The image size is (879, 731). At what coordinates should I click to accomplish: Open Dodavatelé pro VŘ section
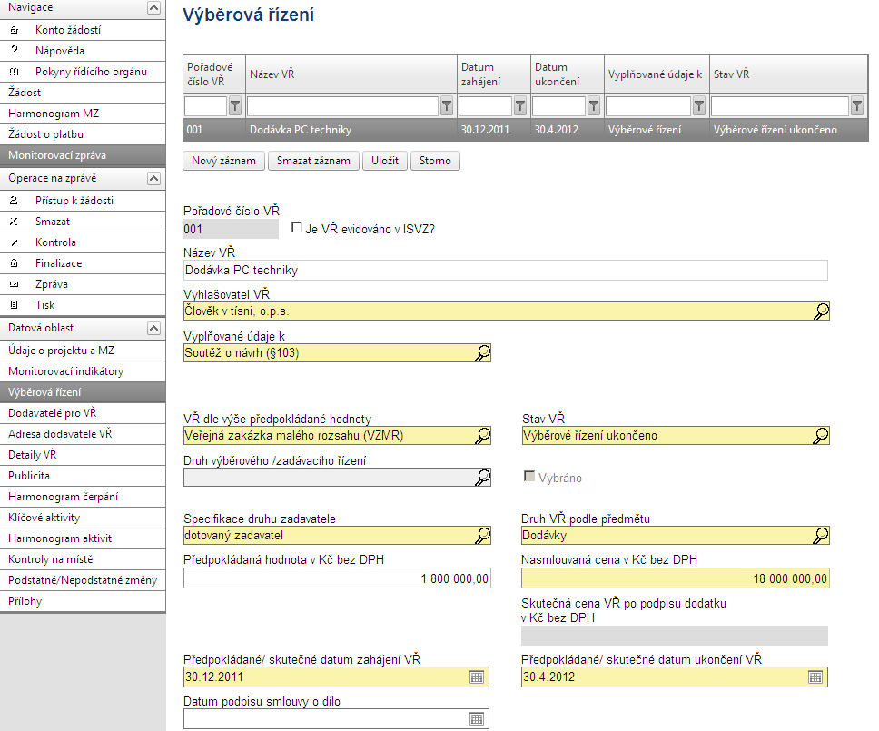pyautogui.click(x=83, y=413)
